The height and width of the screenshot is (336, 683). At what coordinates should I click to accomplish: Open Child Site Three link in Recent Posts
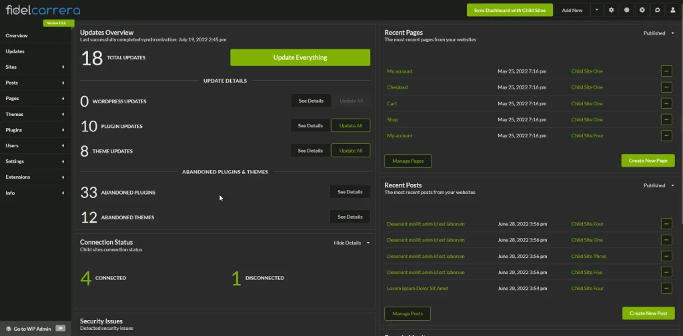pyautogui.click(x=588, y=256)
